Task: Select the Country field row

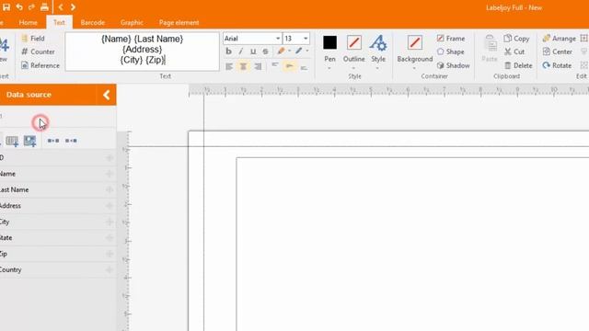Action: (58, 269)
